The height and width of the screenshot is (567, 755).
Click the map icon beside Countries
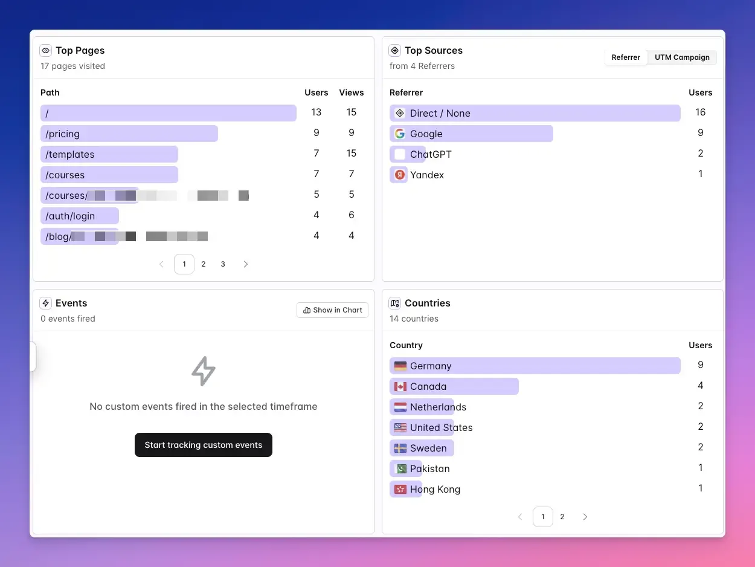point(395,303)
